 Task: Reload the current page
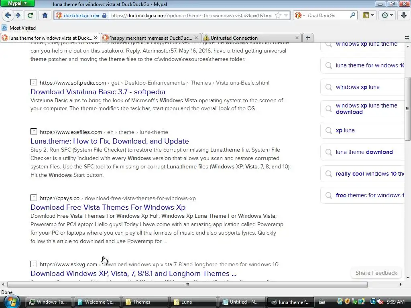tap(30, 16)
